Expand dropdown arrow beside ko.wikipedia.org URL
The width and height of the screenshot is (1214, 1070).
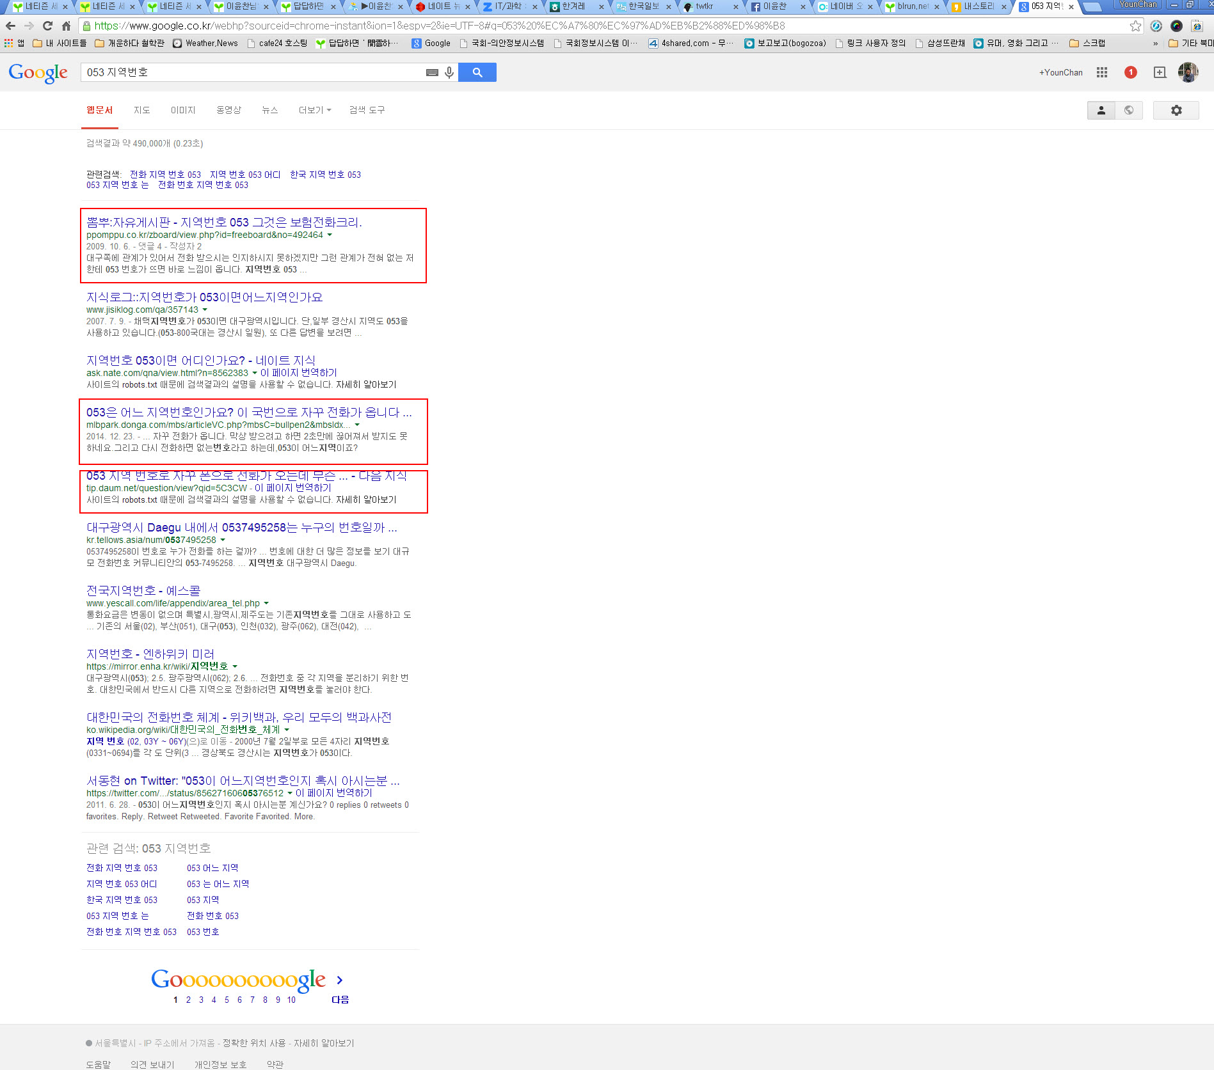coord(287,730)
